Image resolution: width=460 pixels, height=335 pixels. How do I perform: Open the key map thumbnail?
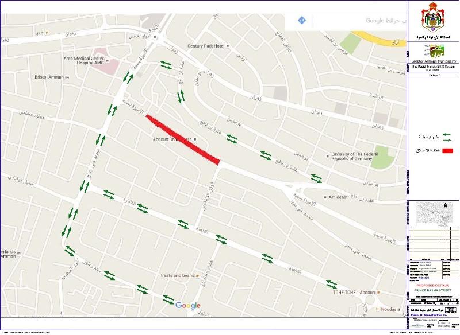[x=434, y=214]
